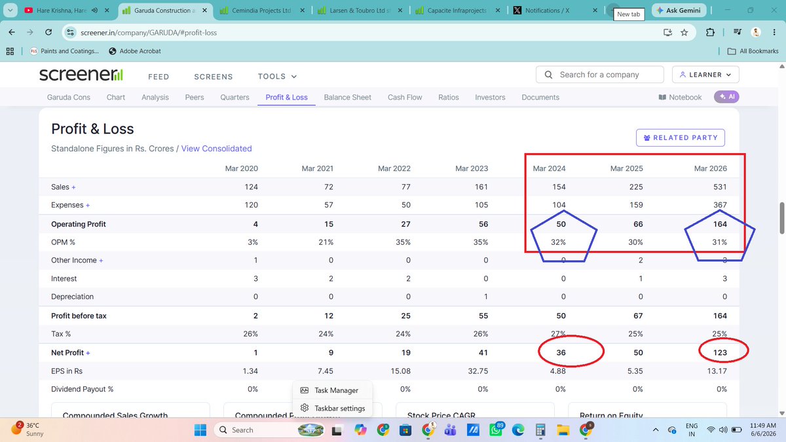Click the Wi-Fi icon in system tray
The width and height of the screenshot is (786, 442).
[711, 430]
